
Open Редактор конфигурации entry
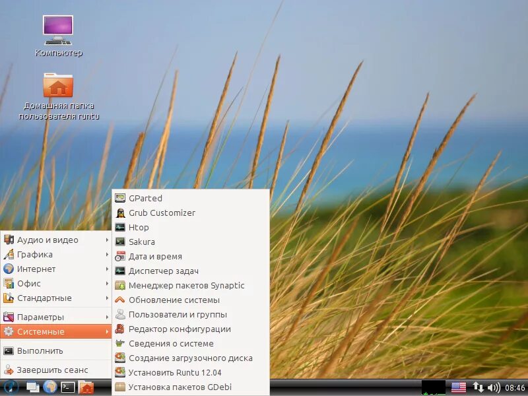[x=191, y=329]
